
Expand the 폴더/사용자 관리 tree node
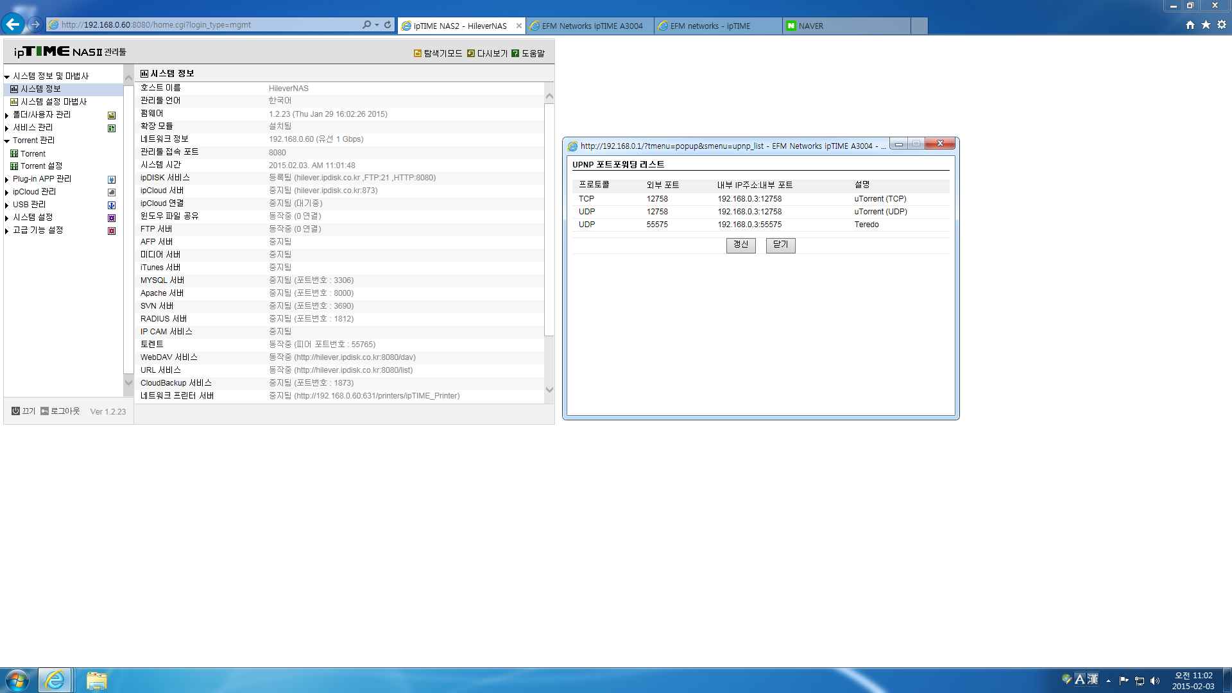7,116
